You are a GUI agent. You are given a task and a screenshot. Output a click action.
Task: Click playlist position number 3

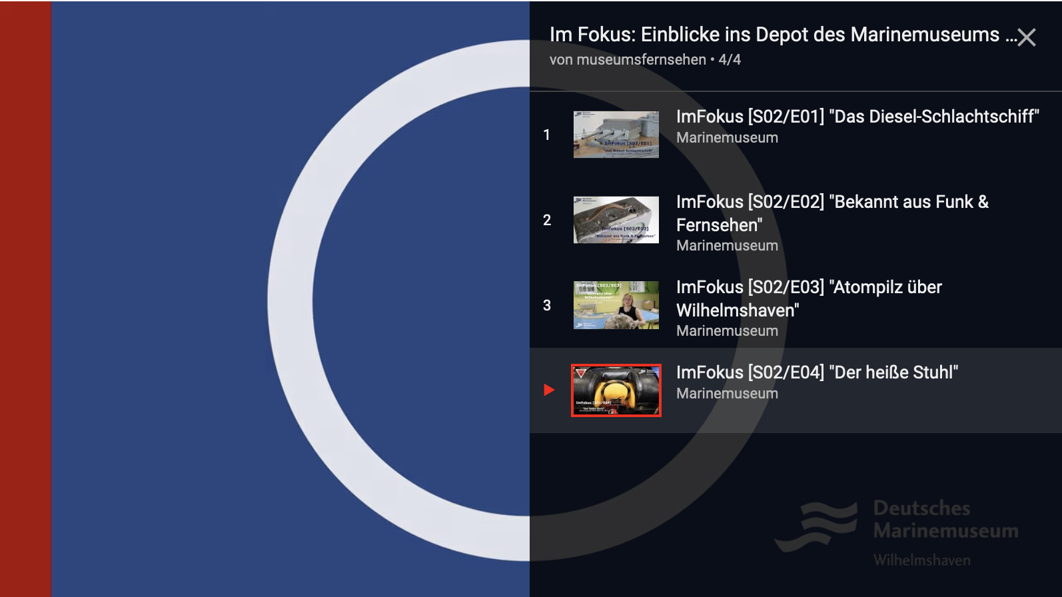547,306
